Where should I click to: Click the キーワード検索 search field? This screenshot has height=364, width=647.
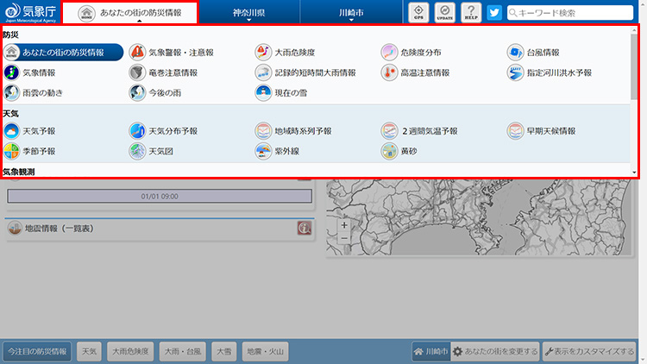coord(574,13)
